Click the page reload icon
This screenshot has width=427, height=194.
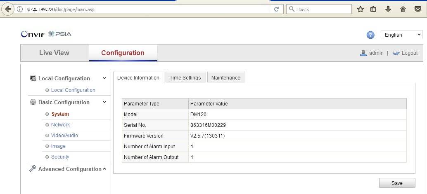coord(276,9)
